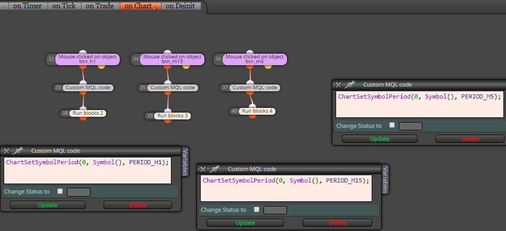Click Delete in the PERIOD_M5 panel
506x231 pixels.
click(x=470, y=139)
